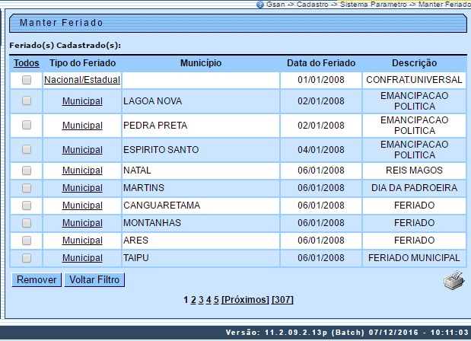Click the Todos select-all link
The image size is (471, 341).
[x=27, y=63]
